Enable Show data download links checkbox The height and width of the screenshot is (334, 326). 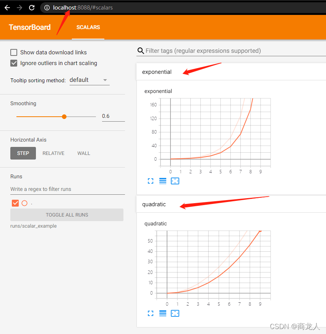(x=14, y=52)
